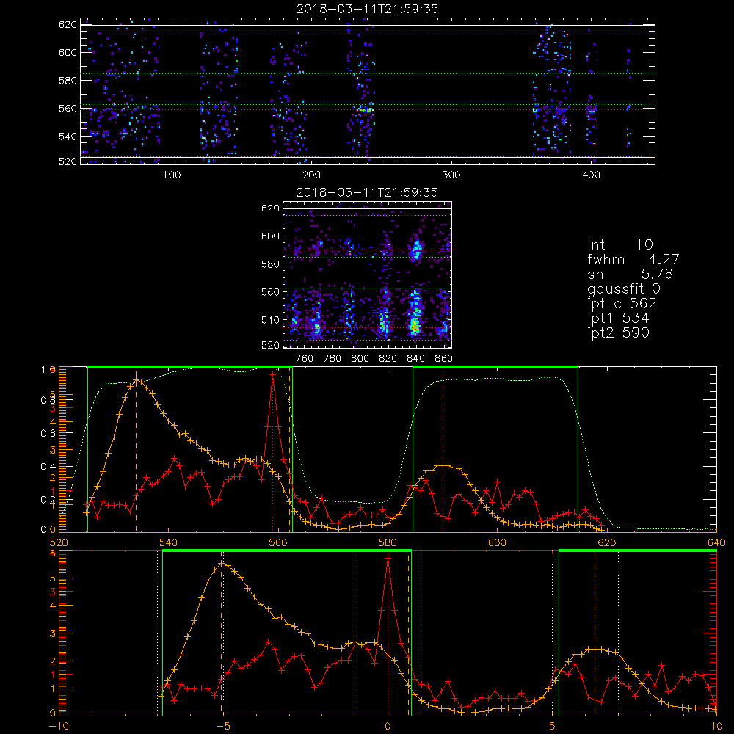Click the 580 label on the profile plot x-axis
Image resolution: width=734 pixels, height=734 pixels.
pos(388,542)
